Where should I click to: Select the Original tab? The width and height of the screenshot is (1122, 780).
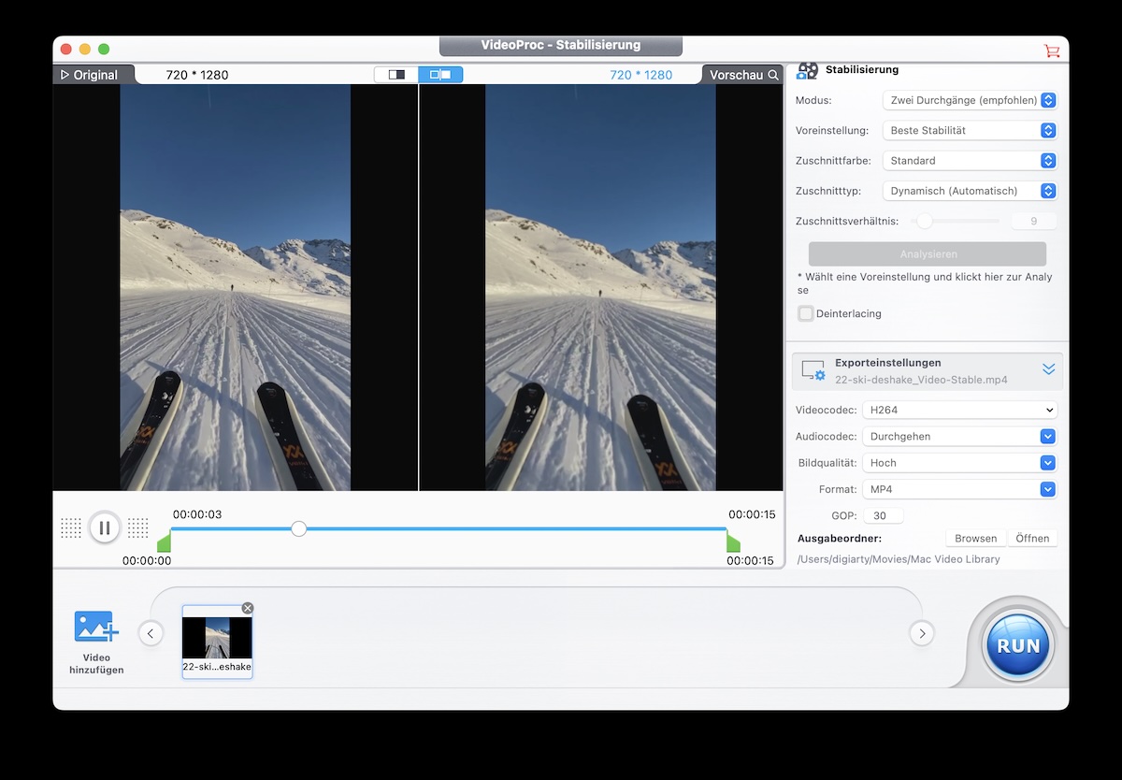click(x=93, y=75)
